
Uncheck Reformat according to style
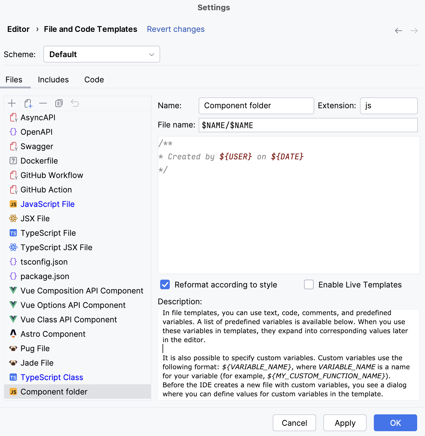coord(165,284)
